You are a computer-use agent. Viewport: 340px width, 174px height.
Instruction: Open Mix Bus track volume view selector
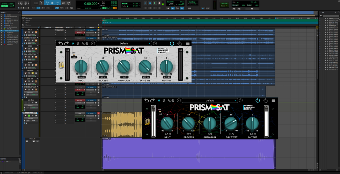(31, 105)
